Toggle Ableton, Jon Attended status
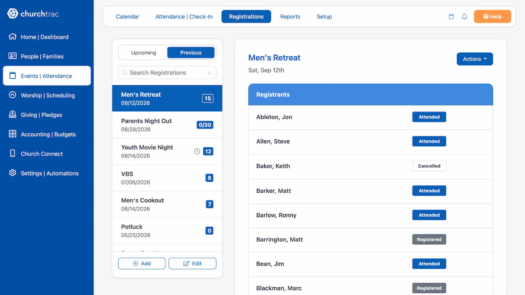This screenshot has width=525, height=295. coord(429,117)
